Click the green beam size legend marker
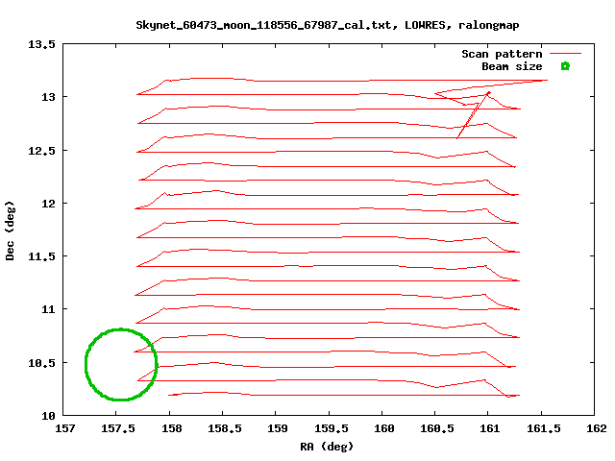This screenshot has height=461, width=615. [x=565, y=66]
